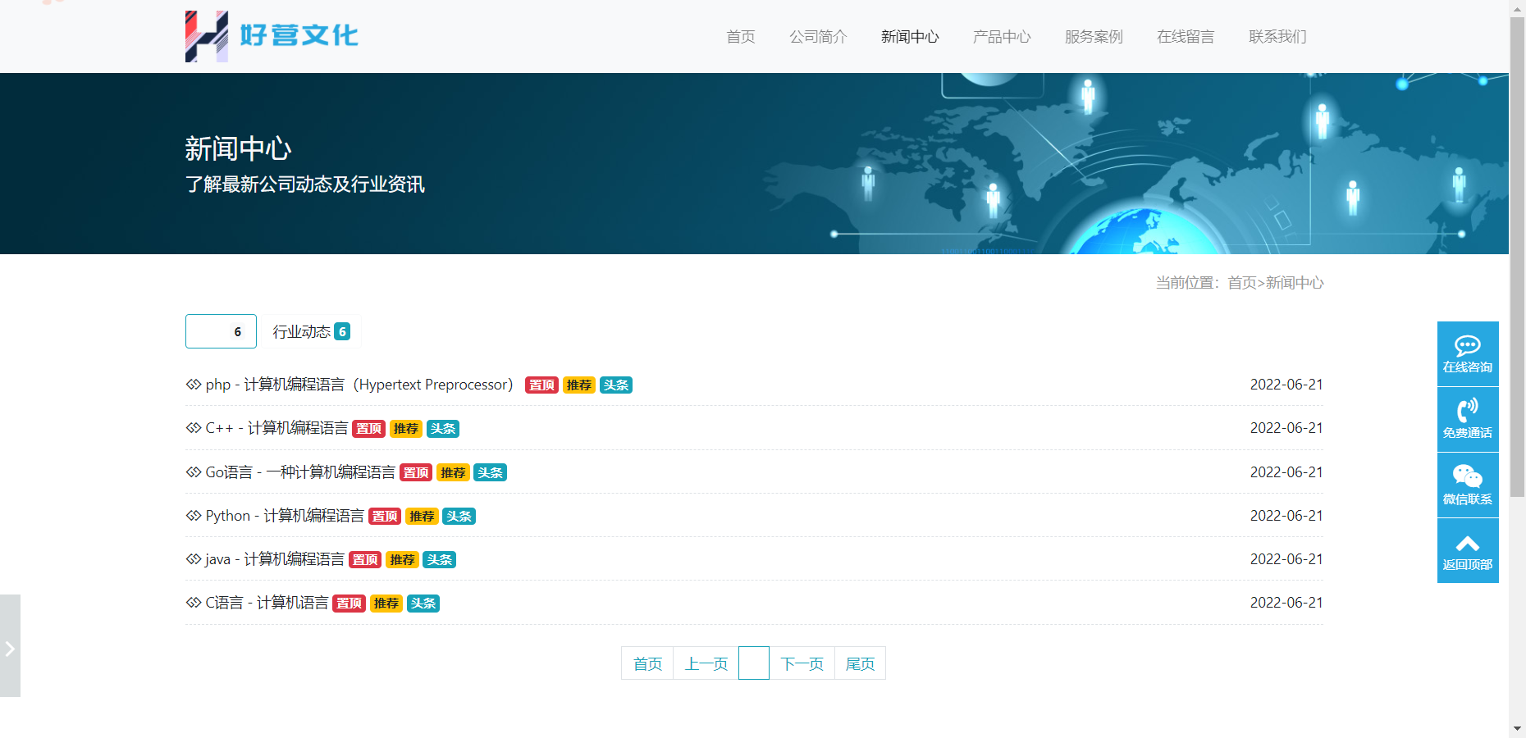Screen dimensions: 1526x738
Task: Open 联系我们 navigation menu item
Action: [1277, 37]
